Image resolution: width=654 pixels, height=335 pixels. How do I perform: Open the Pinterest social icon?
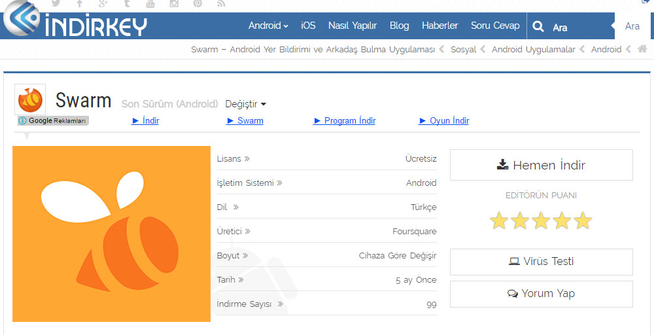tap(198, 3)
